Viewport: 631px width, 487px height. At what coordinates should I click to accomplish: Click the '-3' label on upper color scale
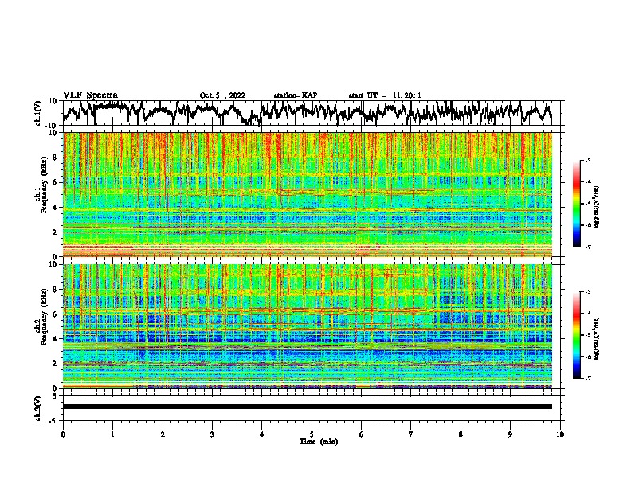click(587, 160)
